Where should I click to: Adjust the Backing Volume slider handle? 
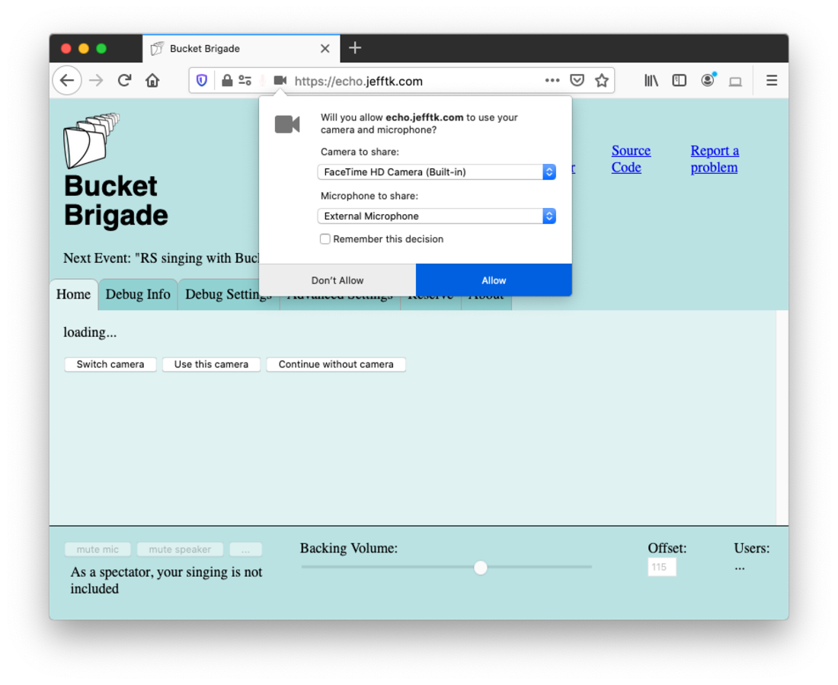(x=481, y=568)
